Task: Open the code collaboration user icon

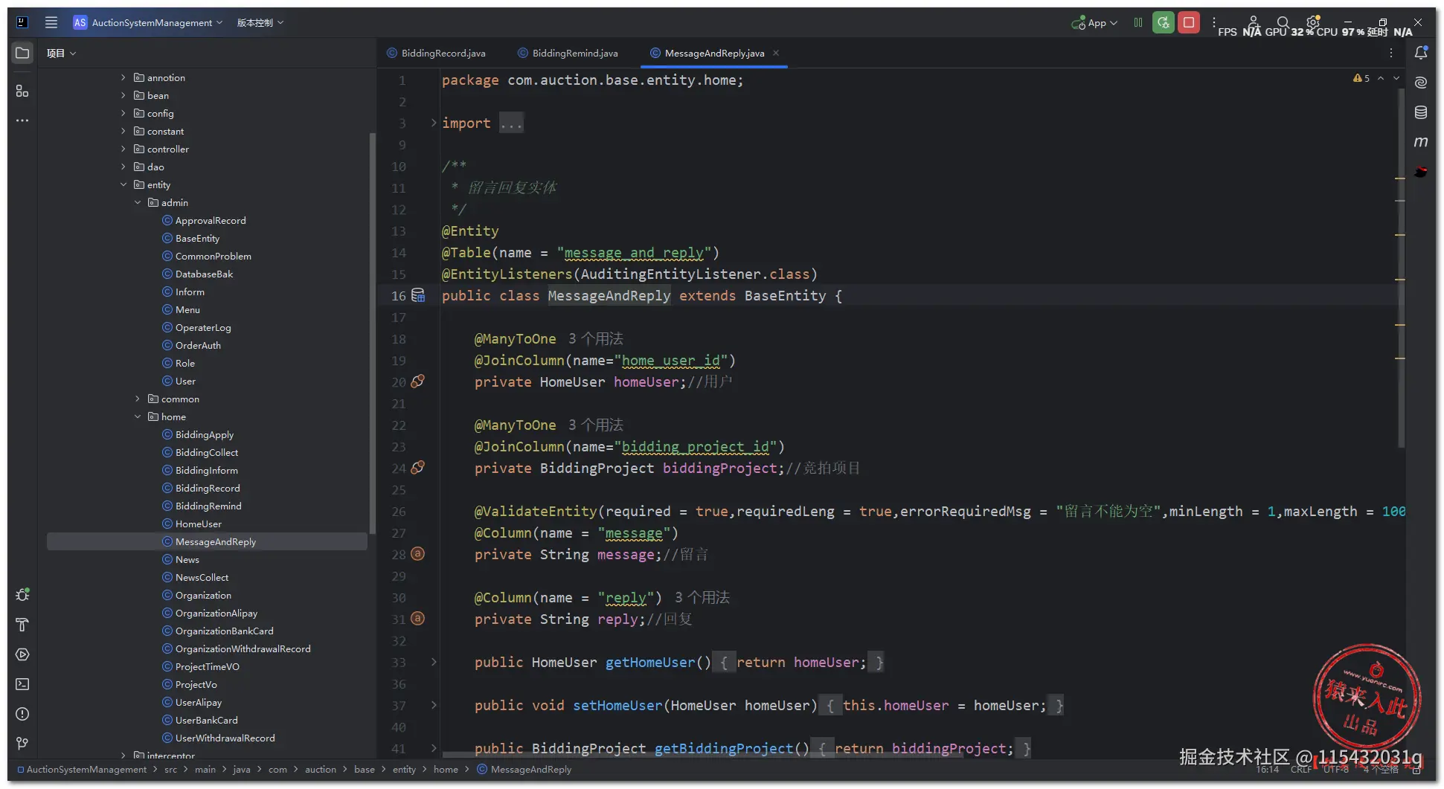Action: pos(1254,22)
